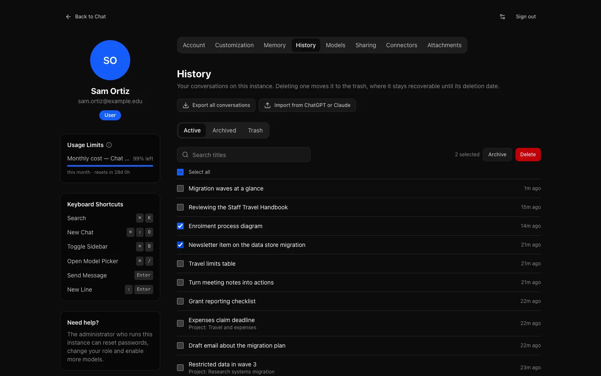Switch to the Models tab

tap(336, 45)
